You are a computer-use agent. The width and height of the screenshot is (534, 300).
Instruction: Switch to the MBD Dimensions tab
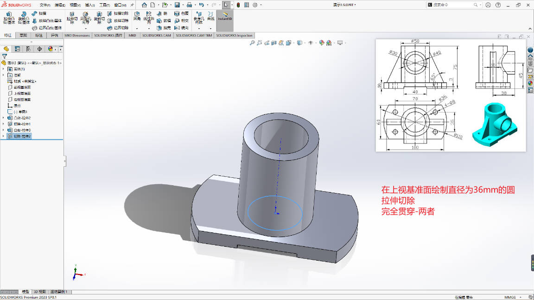77,35
